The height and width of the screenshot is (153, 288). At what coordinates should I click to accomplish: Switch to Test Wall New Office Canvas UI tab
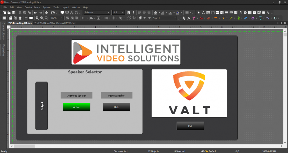(x=55, y=23)
